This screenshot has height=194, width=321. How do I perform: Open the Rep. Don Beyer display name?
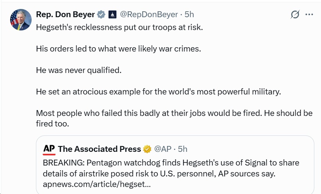tap(65, 14)
